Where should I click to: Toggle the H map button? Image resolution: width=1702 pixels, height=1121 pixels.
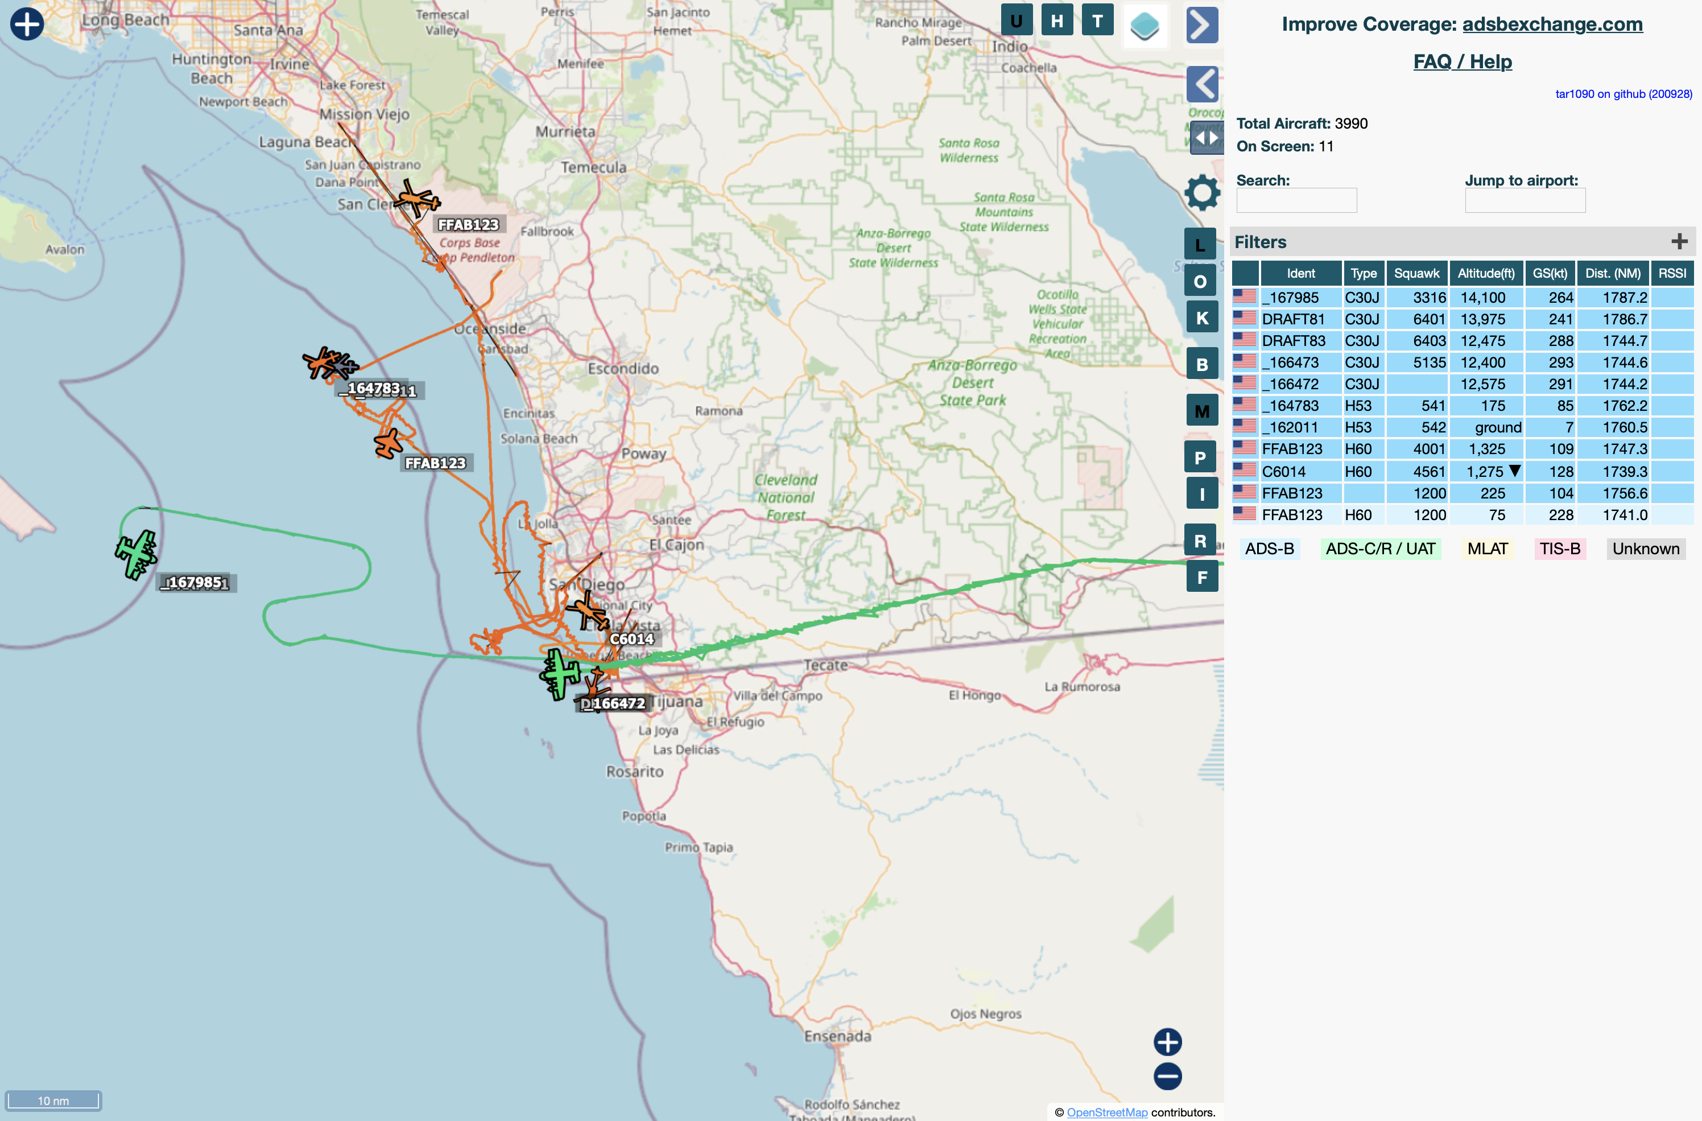tap(1057, 20)
